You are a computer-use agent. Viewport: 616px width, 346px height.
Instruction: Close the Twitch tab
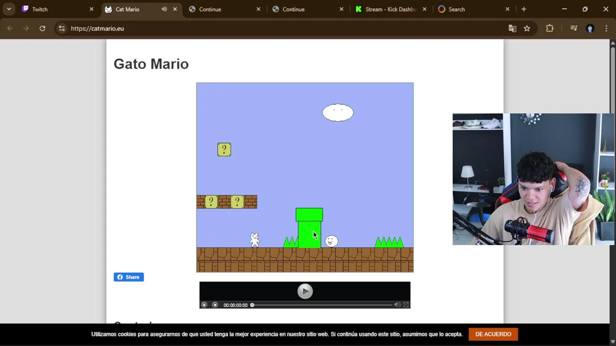pos(91,9)
